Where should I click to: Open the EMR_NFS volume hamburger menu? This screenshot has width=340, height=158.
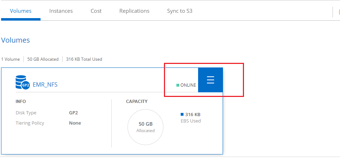pyautogui.click(x=210, y=80)
